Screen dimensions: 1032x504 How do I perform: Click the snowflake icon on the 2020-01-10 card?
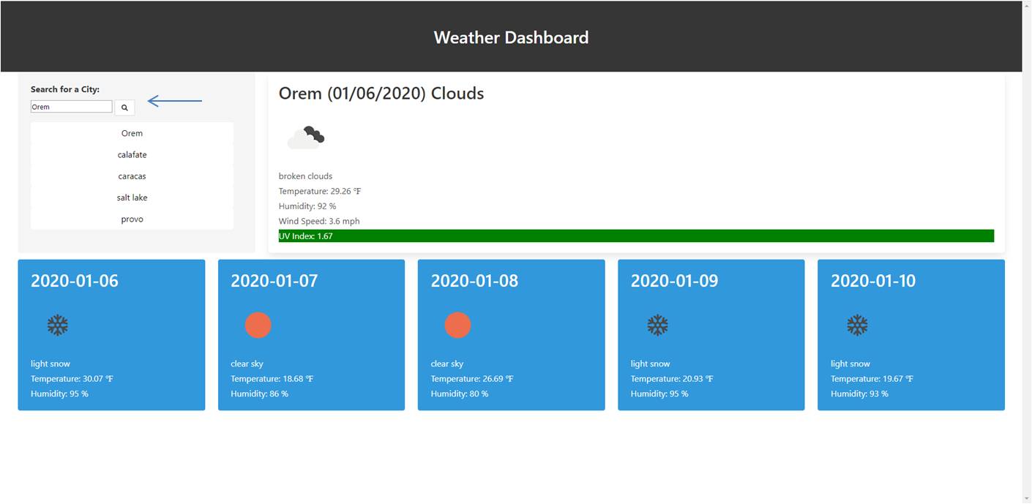[x=858, y=326]
